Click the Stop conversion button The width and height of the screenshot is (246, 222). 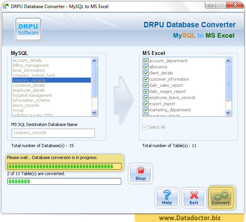point(141,174)
